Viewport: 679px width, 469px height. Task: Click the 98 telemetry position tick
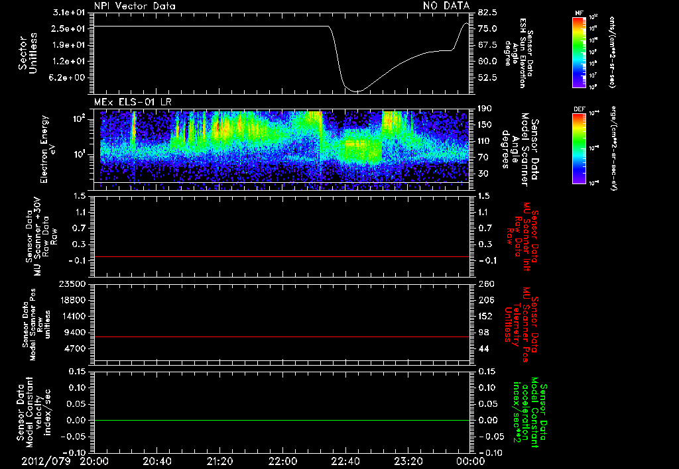(483, 333)
